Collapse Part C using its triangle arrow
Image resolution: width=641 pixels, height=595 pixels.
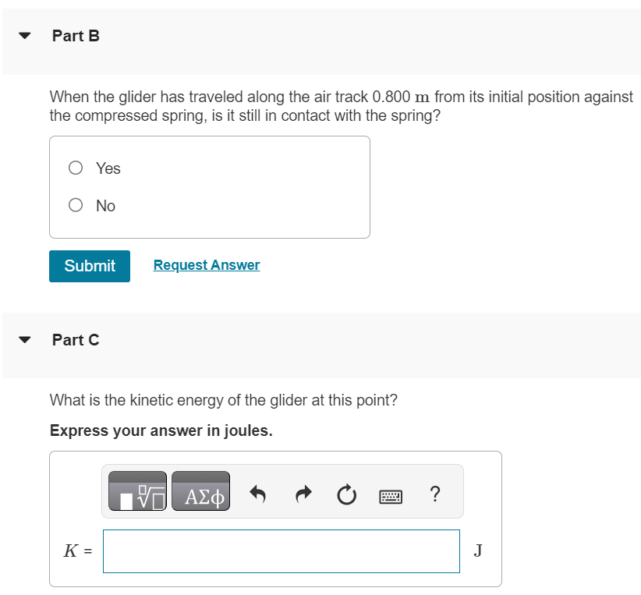(25, 340)
